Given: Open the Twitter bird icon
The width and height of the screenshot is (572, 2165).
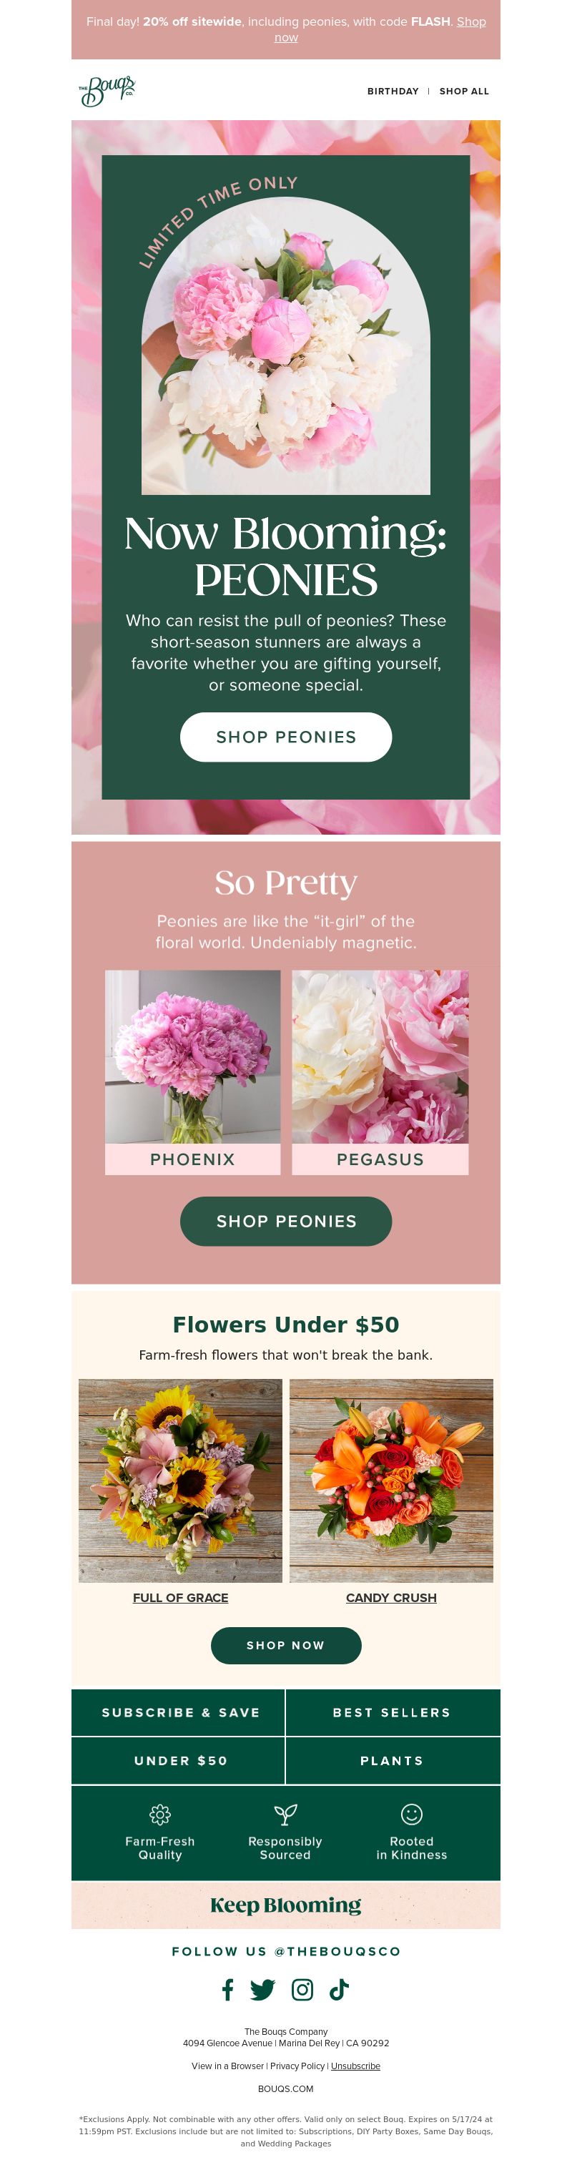Looking at the screenshot, I should click(262, 1989).
